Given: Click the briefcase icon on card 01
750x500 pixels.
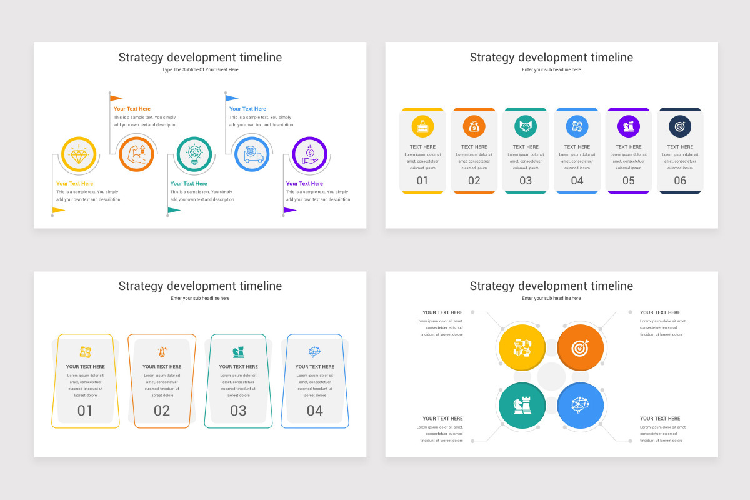Looking at the screenshot, I should [x=422, y=125].
